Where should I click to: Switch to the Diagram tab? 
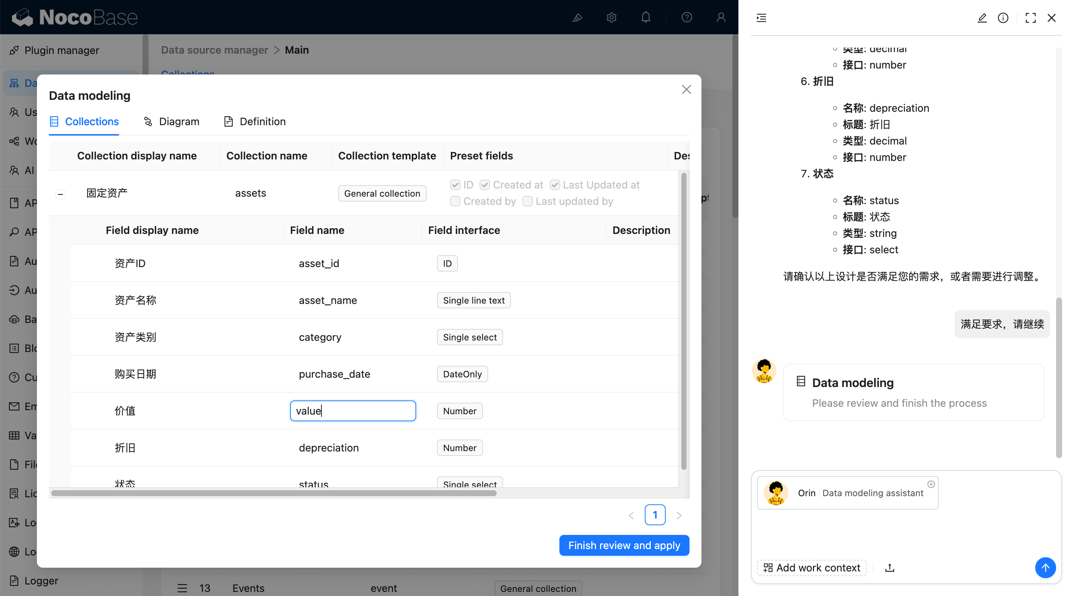(x=172, y=121)
